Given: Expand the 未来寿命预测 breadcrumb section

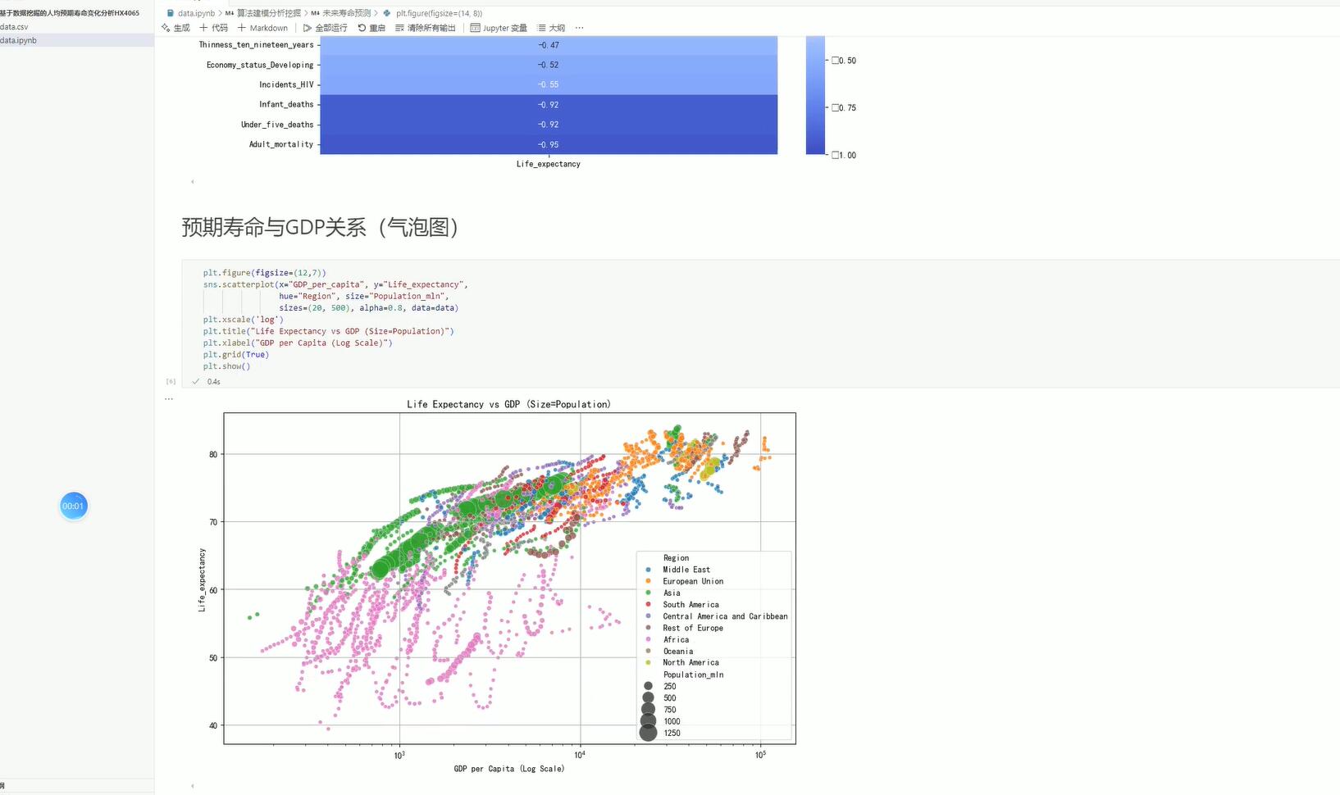Looking at the screenshot, I should pyautogui.click(x=348, y=13).
